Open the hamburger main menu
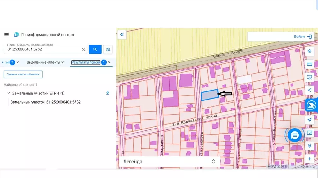This screenshot has width=318, height=178. 7,35
